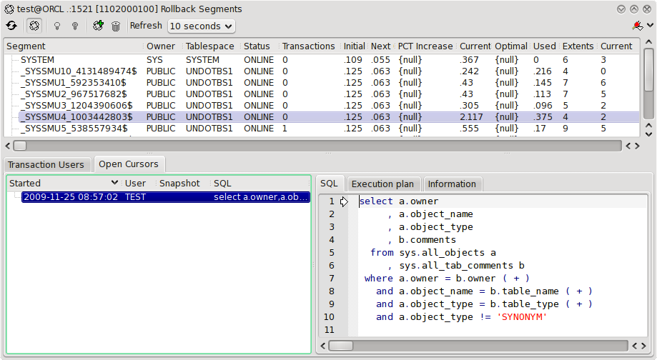Click the update segment list refresh icon
The image size is (657, 360).
coord(11,26)
